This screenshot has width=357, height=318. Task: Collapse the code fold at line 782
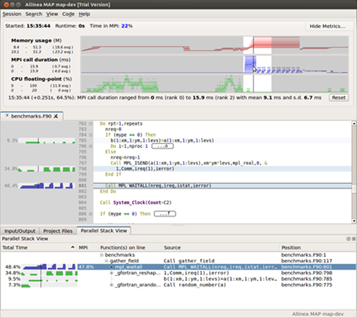(x=90, y=124)
